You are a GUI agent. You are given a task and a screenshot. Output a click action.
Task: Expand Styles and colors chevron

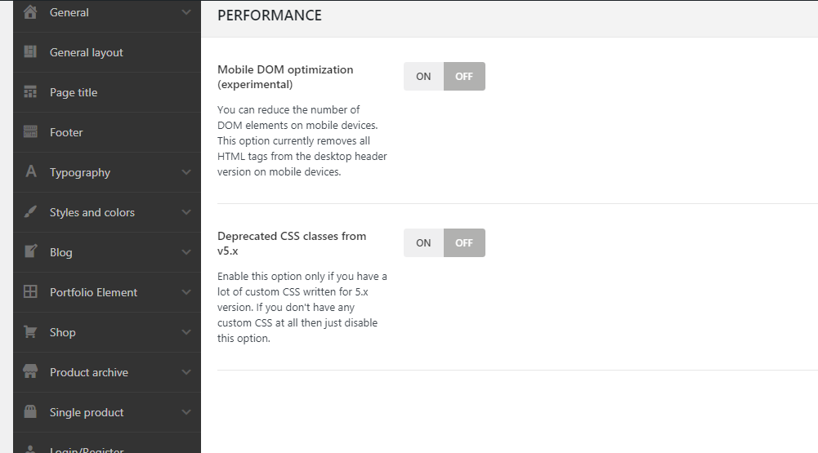[186, 212]
